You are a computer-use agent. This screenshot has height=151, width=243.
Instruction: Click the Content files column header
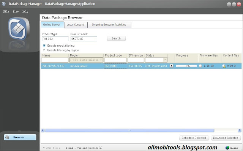click(231, 55)
